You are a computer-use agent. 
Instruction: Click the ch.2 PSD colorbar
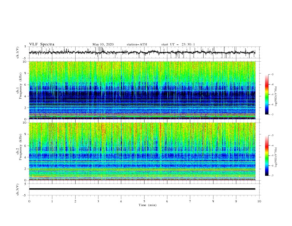pyautogui.click(x=267, y=155)
